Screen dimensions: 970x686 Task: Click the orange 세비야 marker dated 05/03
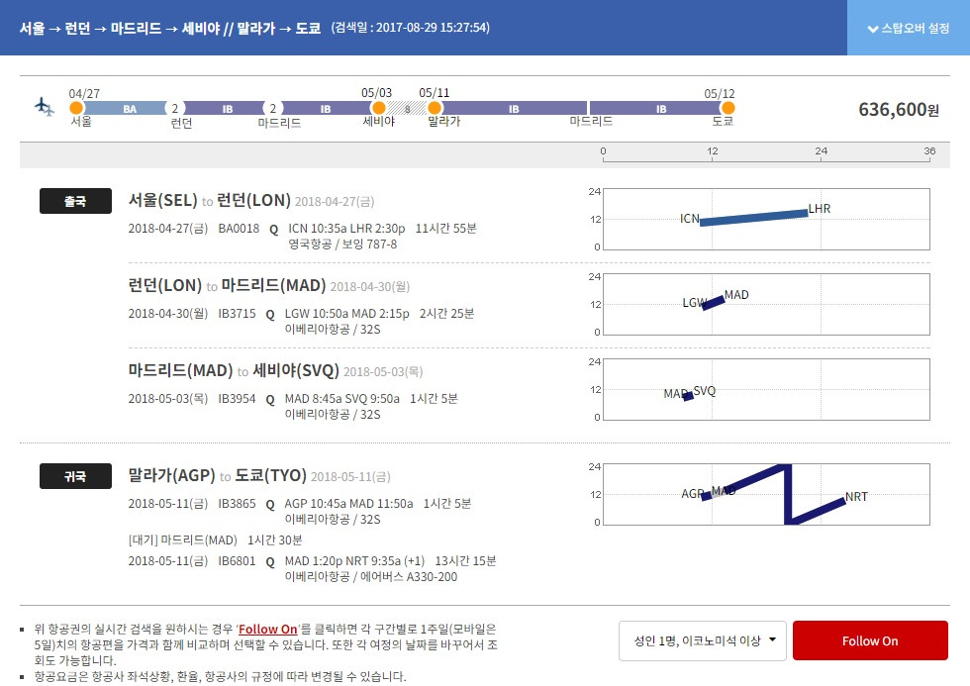tap(378, 108)
